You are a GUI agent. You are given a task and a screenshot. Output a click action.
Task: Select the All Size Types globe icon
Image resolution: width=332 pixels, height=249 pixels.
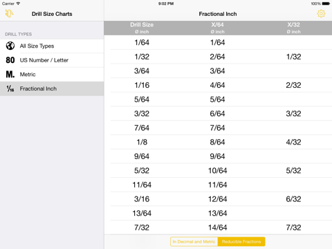point(10,46)
